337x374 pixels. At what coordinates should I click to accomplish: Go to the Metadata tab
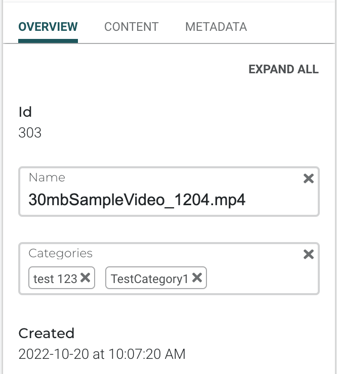click(x=216, y=27)
